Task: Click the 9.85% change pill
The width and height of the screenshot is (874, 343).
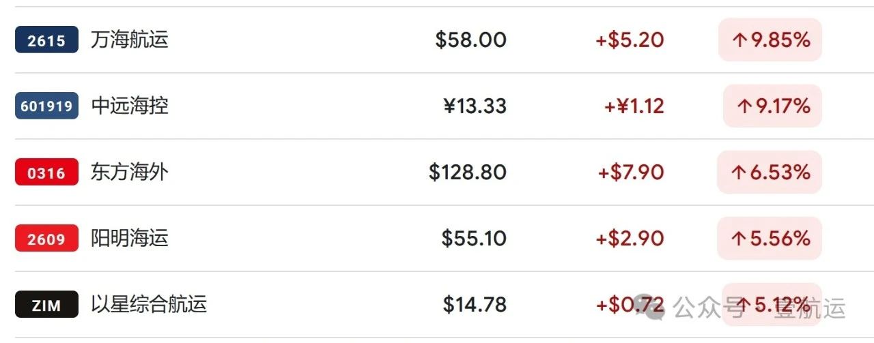Action: (770, 40)
